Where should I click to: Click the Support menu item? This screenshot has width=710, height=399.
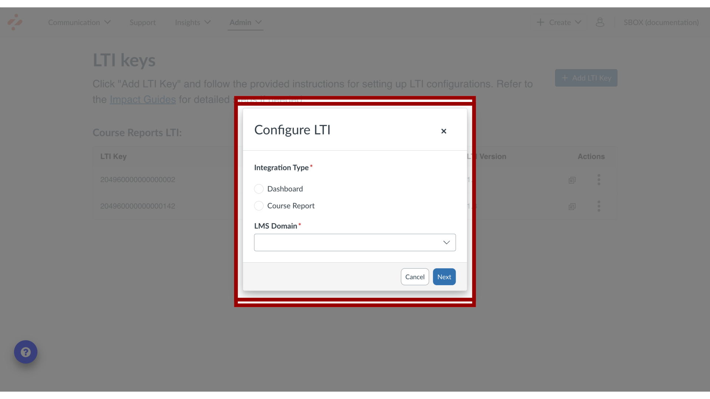(x=143, y=22)
